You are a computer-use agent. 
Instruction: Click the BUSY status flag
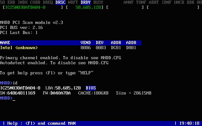tap(98, 2)
